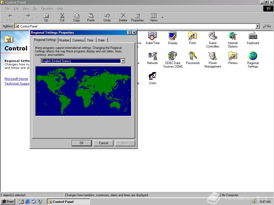The image size is (274, 205).
Task: Follow the Microsoft Home link
Action: tap(16, 79)
